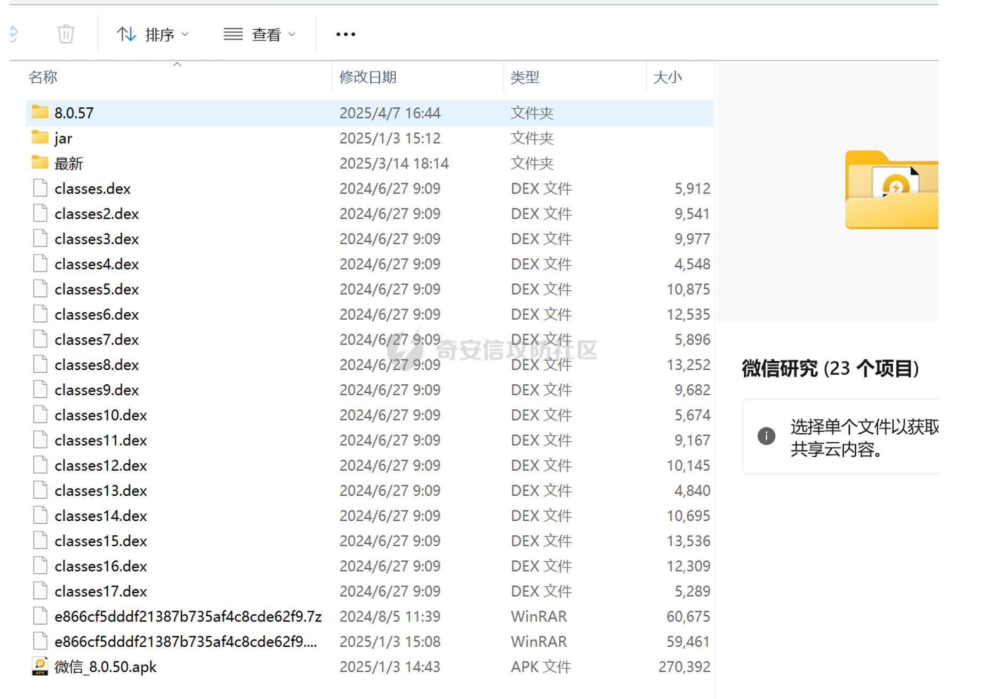Click date 2025/1/3 15:12
The height and width of the screenshot is (699, 987).
tap(390, 138)
